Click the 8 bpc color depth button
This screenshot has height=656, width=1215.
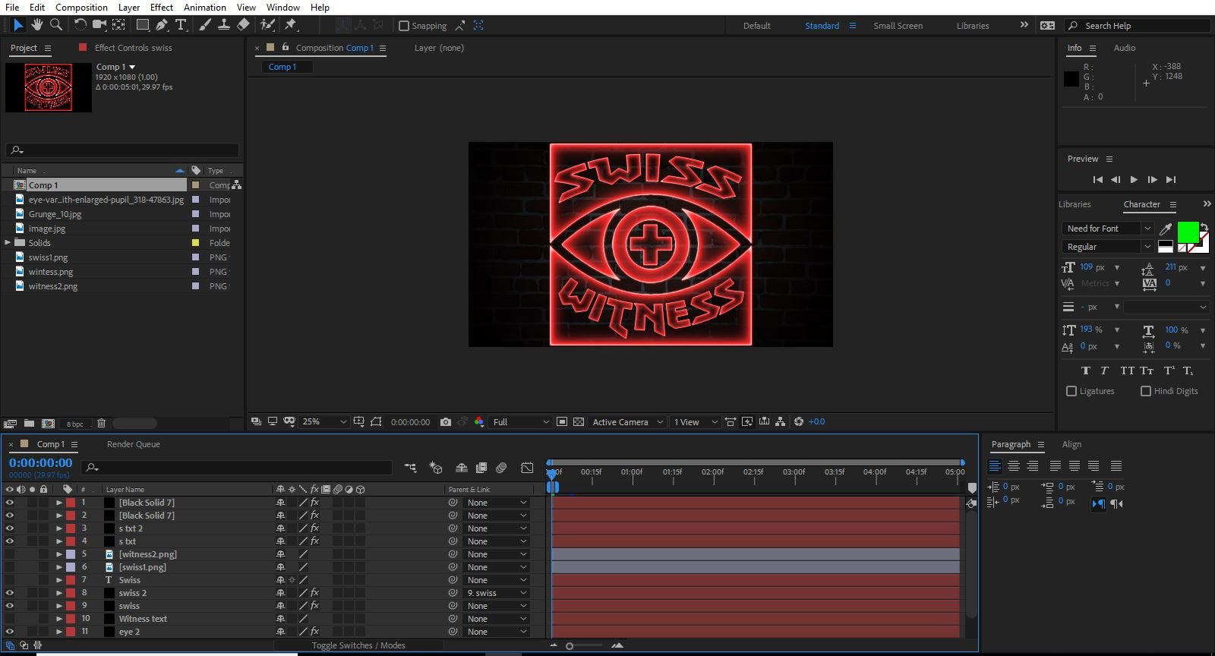74,424
